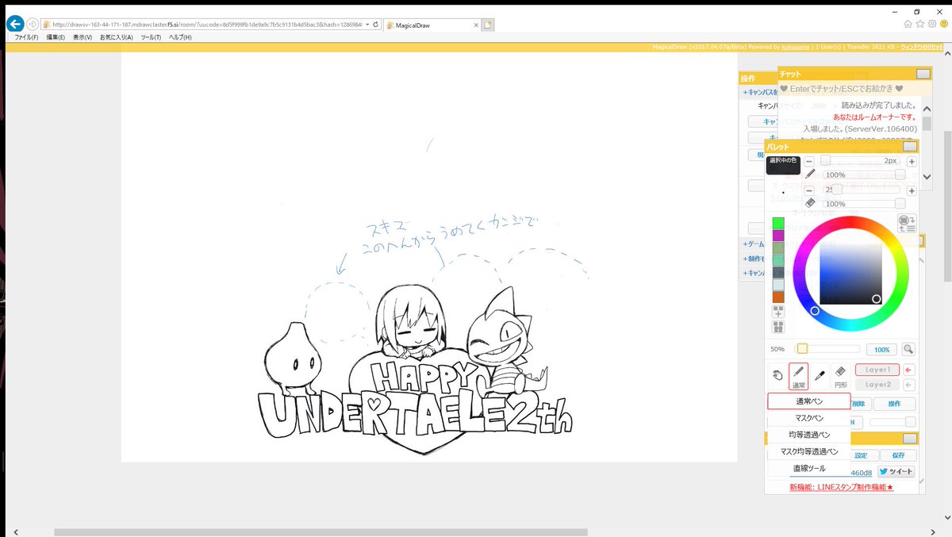This screenshot has width=952, height=537.
Task: Click the gray arrow beside Layer2
Action: (909, 385)
